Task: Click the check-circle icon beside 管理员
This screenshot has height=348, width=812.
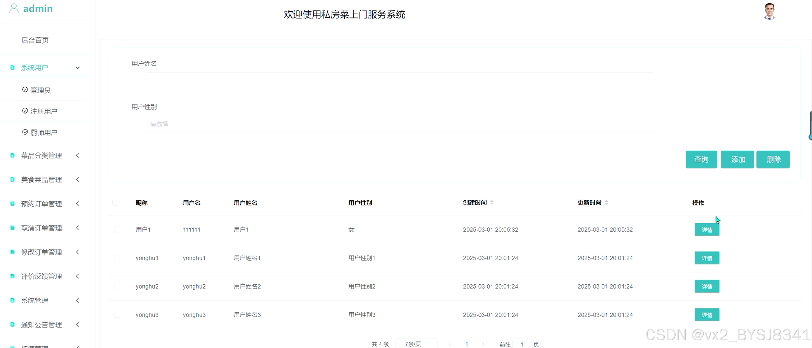Action: point(25,90)
